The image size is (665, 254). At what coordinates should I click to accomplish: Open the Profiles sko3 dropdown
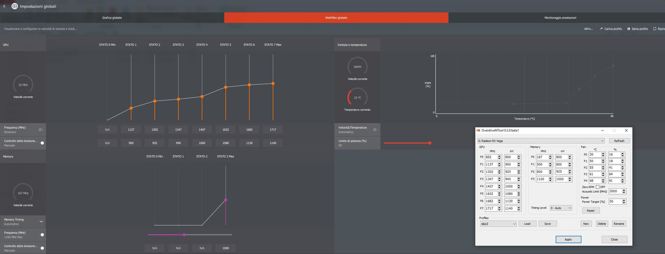pos(498,224)
